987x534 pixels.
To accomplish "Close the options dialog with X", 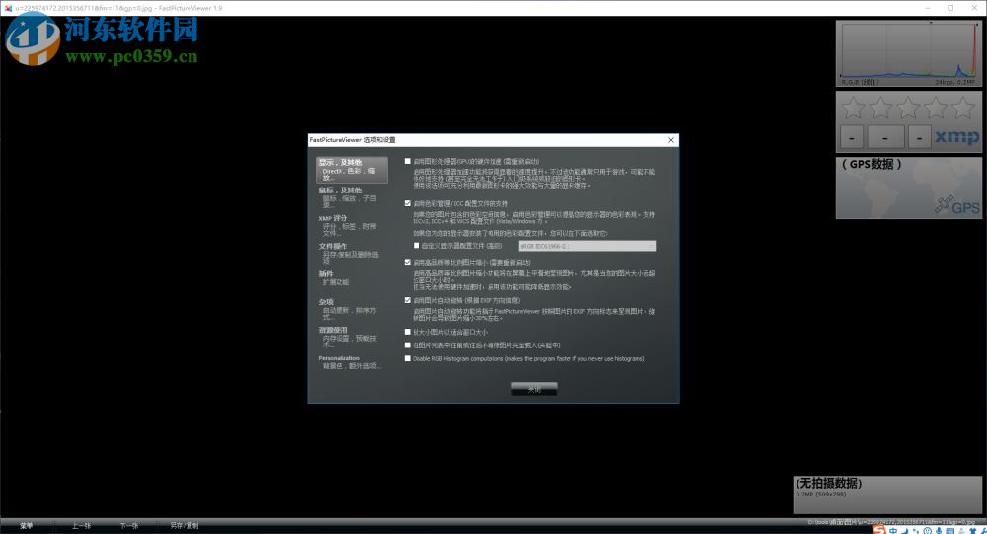I will click(671, 140).
